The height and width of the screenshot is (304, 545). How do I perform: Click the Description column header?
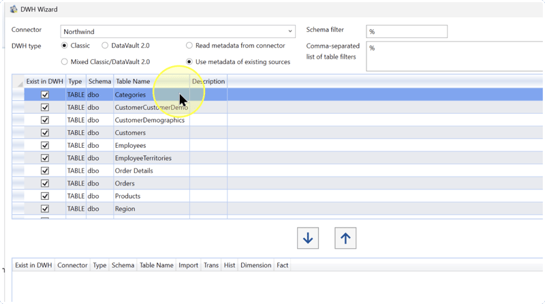208,81
